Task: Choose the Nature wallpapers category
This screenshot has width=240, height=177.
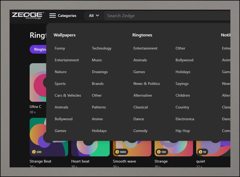Action: [61, 72]
